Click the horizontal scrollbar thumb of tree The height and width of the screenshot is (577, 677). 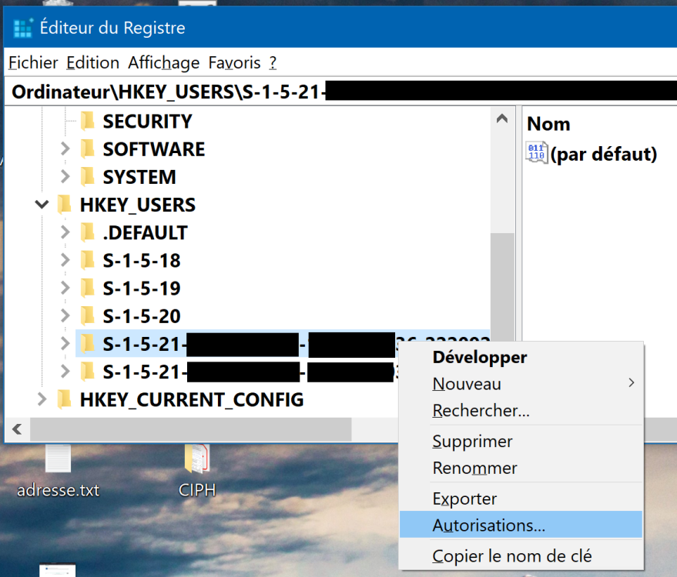click(x=190, y=429)
